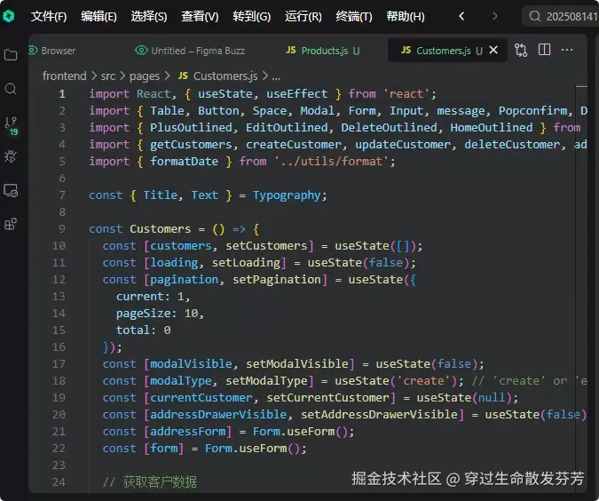Click getCustomers import on line 4
Viewport: 599px width, 501px height.
191,145
